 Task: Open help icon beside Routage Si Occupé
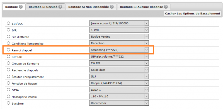[60, 7]
